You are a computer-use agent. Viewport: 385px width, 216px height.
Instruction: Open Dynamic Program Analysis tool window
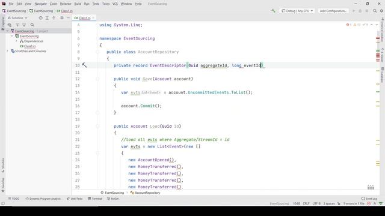(x=43, y=199)
